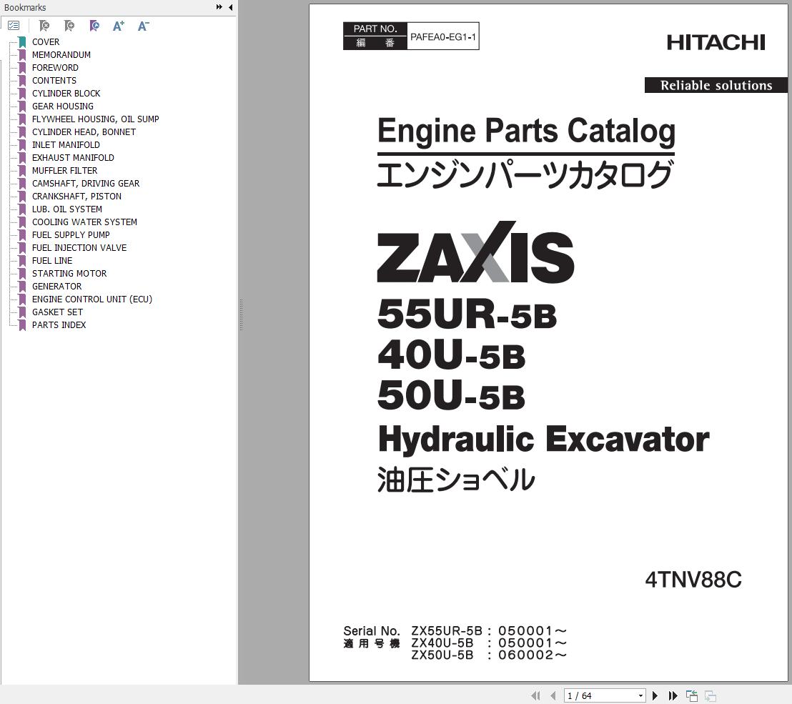
Task: Open the page number dropdown
Action: pos(641,695)
